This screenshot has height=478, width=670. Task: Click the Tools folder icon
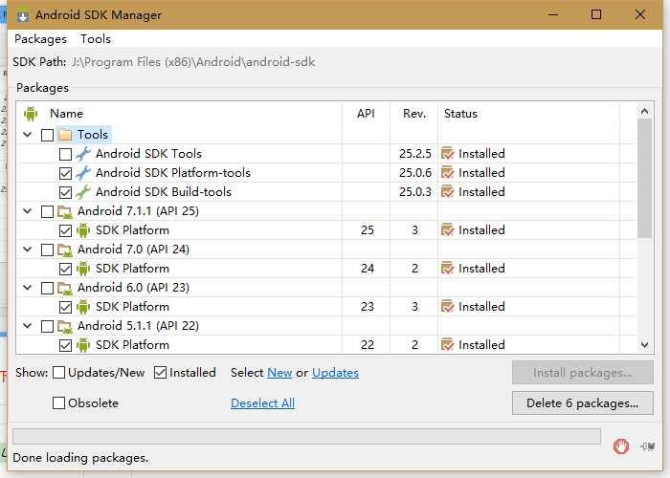point(65,135)
